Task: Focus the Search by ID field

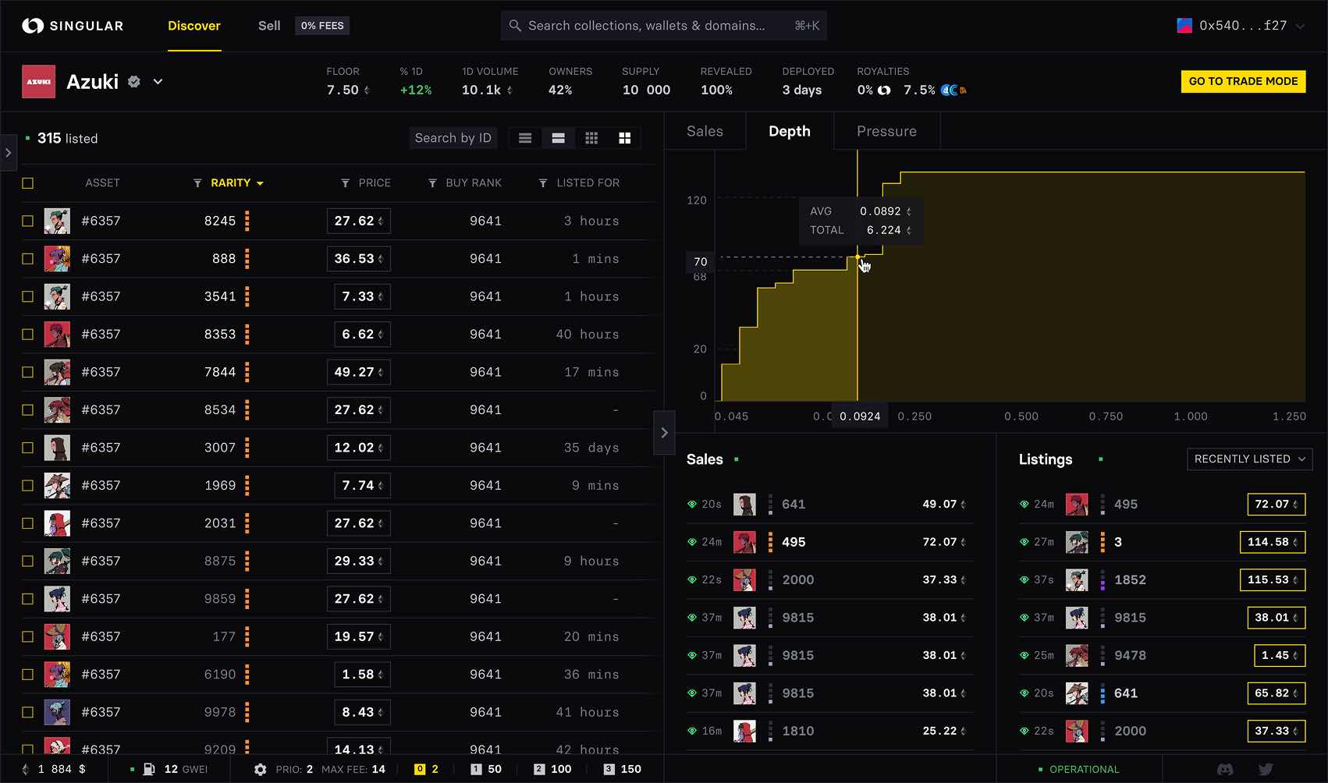Action: (x=453, y=138)
